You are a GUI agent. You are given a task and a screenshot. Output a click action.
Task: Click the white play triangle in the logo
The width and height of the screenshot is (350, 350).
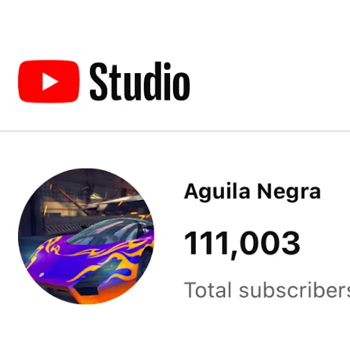(50, 81)
